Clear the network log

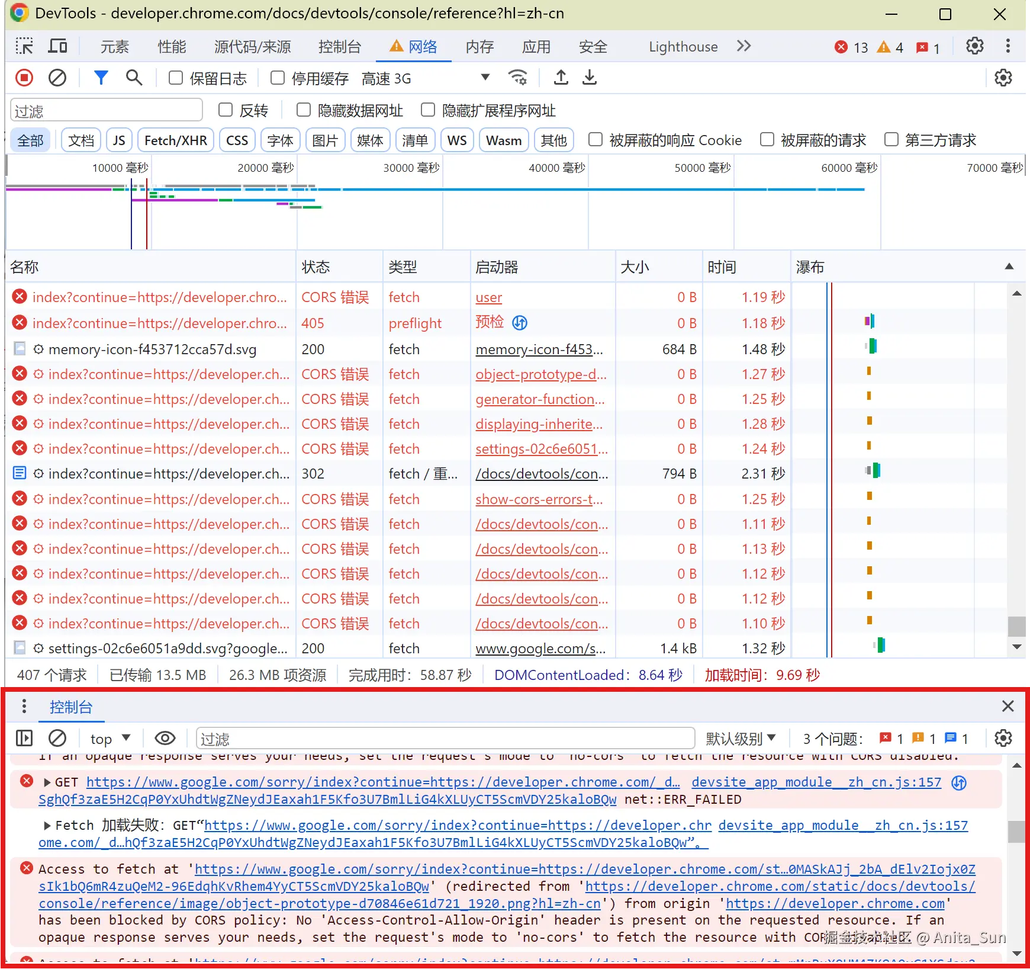[x=57, y=78]
